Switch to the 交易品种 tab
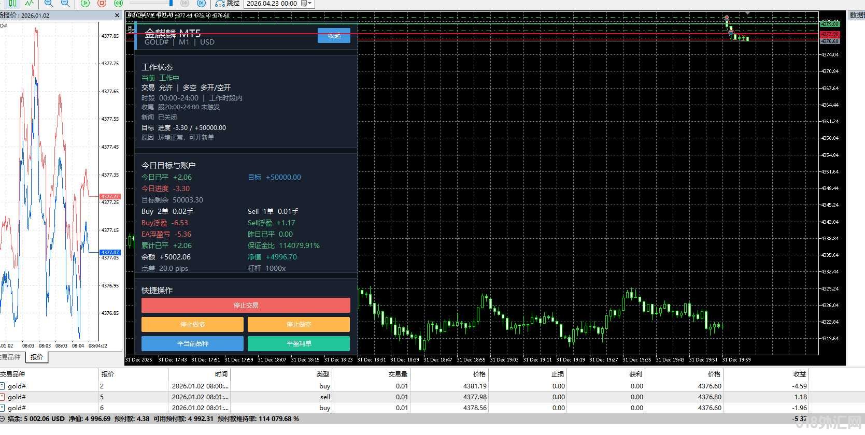Image resolution: width=865 pixels, height=435 pixels. pos(10,357)
